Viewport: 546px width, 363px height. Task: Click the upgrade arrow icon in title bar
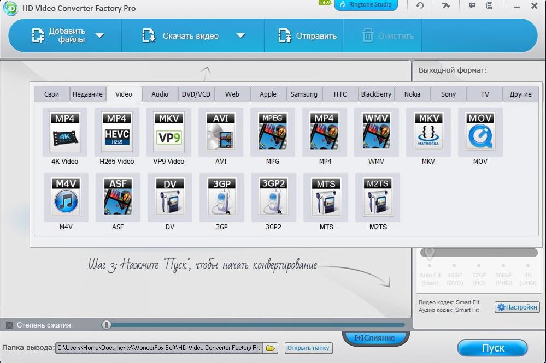pos(445,5)
